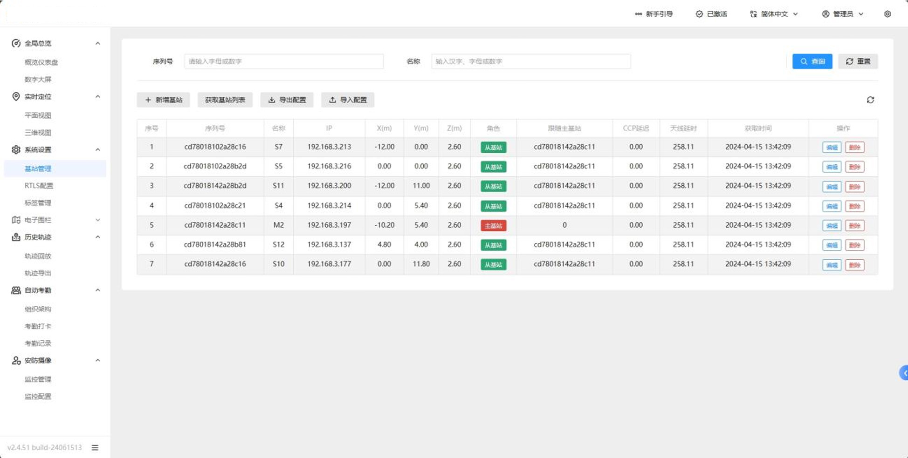Open the 标签管理 menu item
This screenshot has height=458, width=908.
[x=38, y=203]
